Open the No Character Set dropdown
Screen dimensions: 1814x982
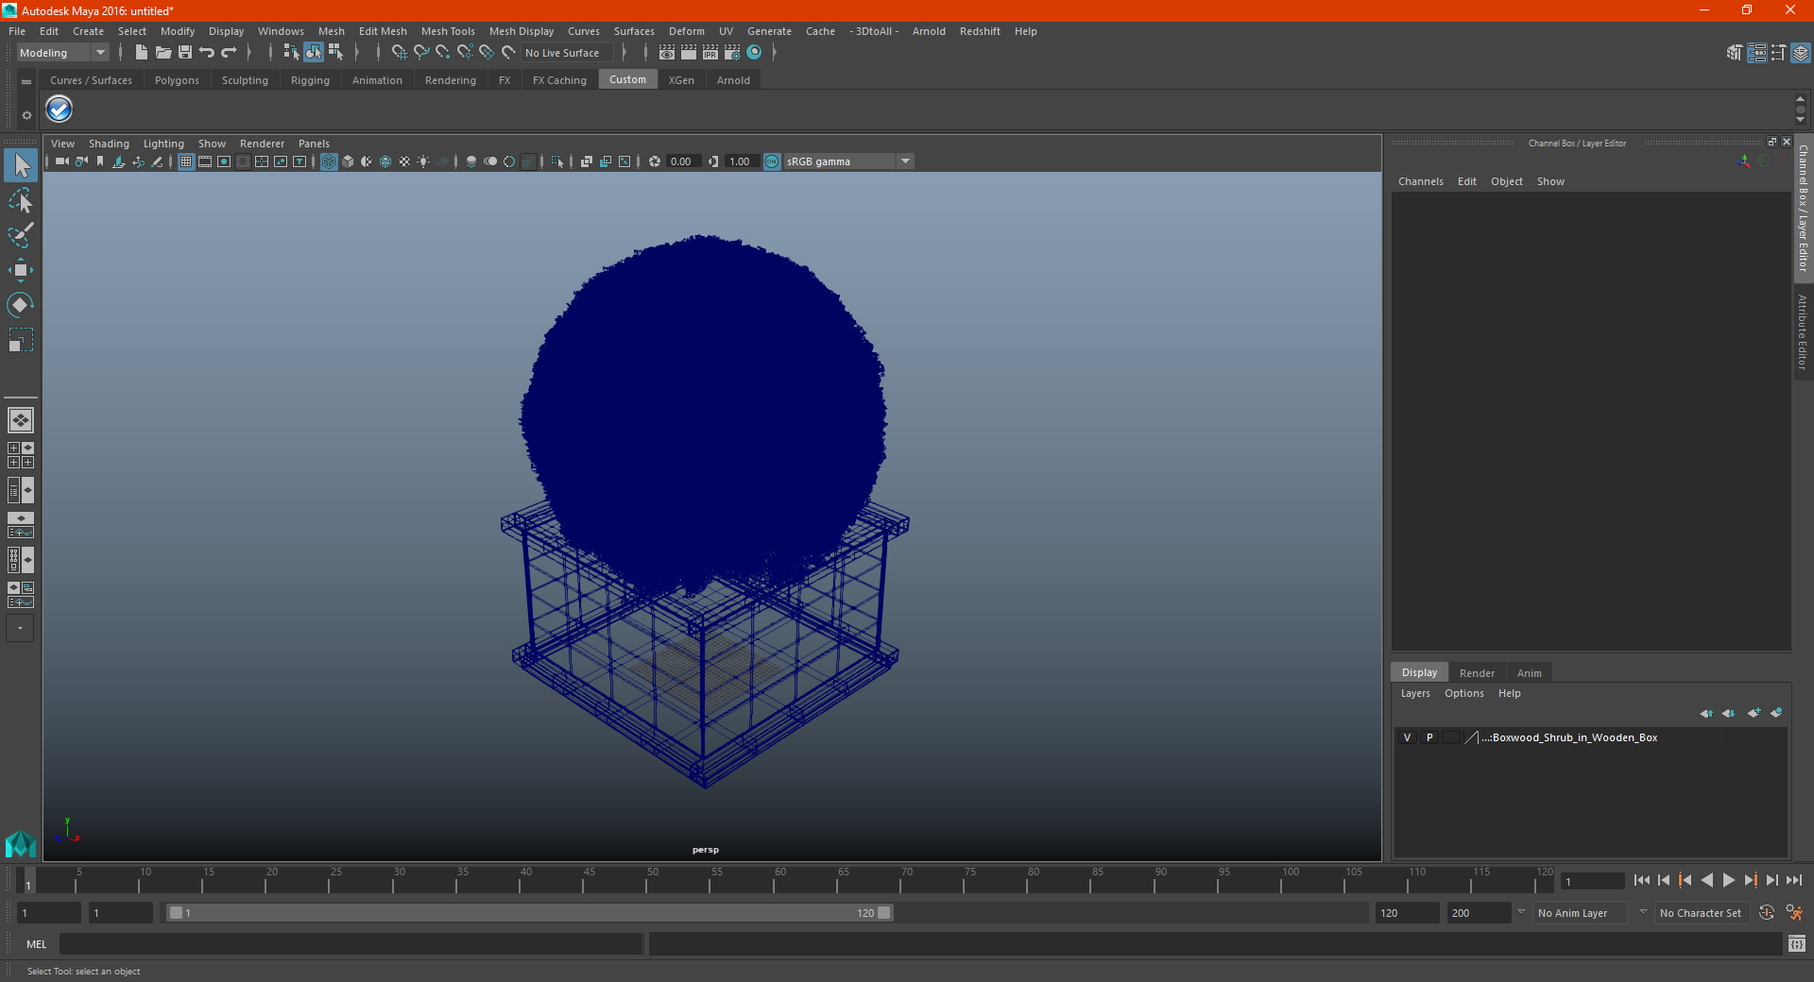(1701, 913)
